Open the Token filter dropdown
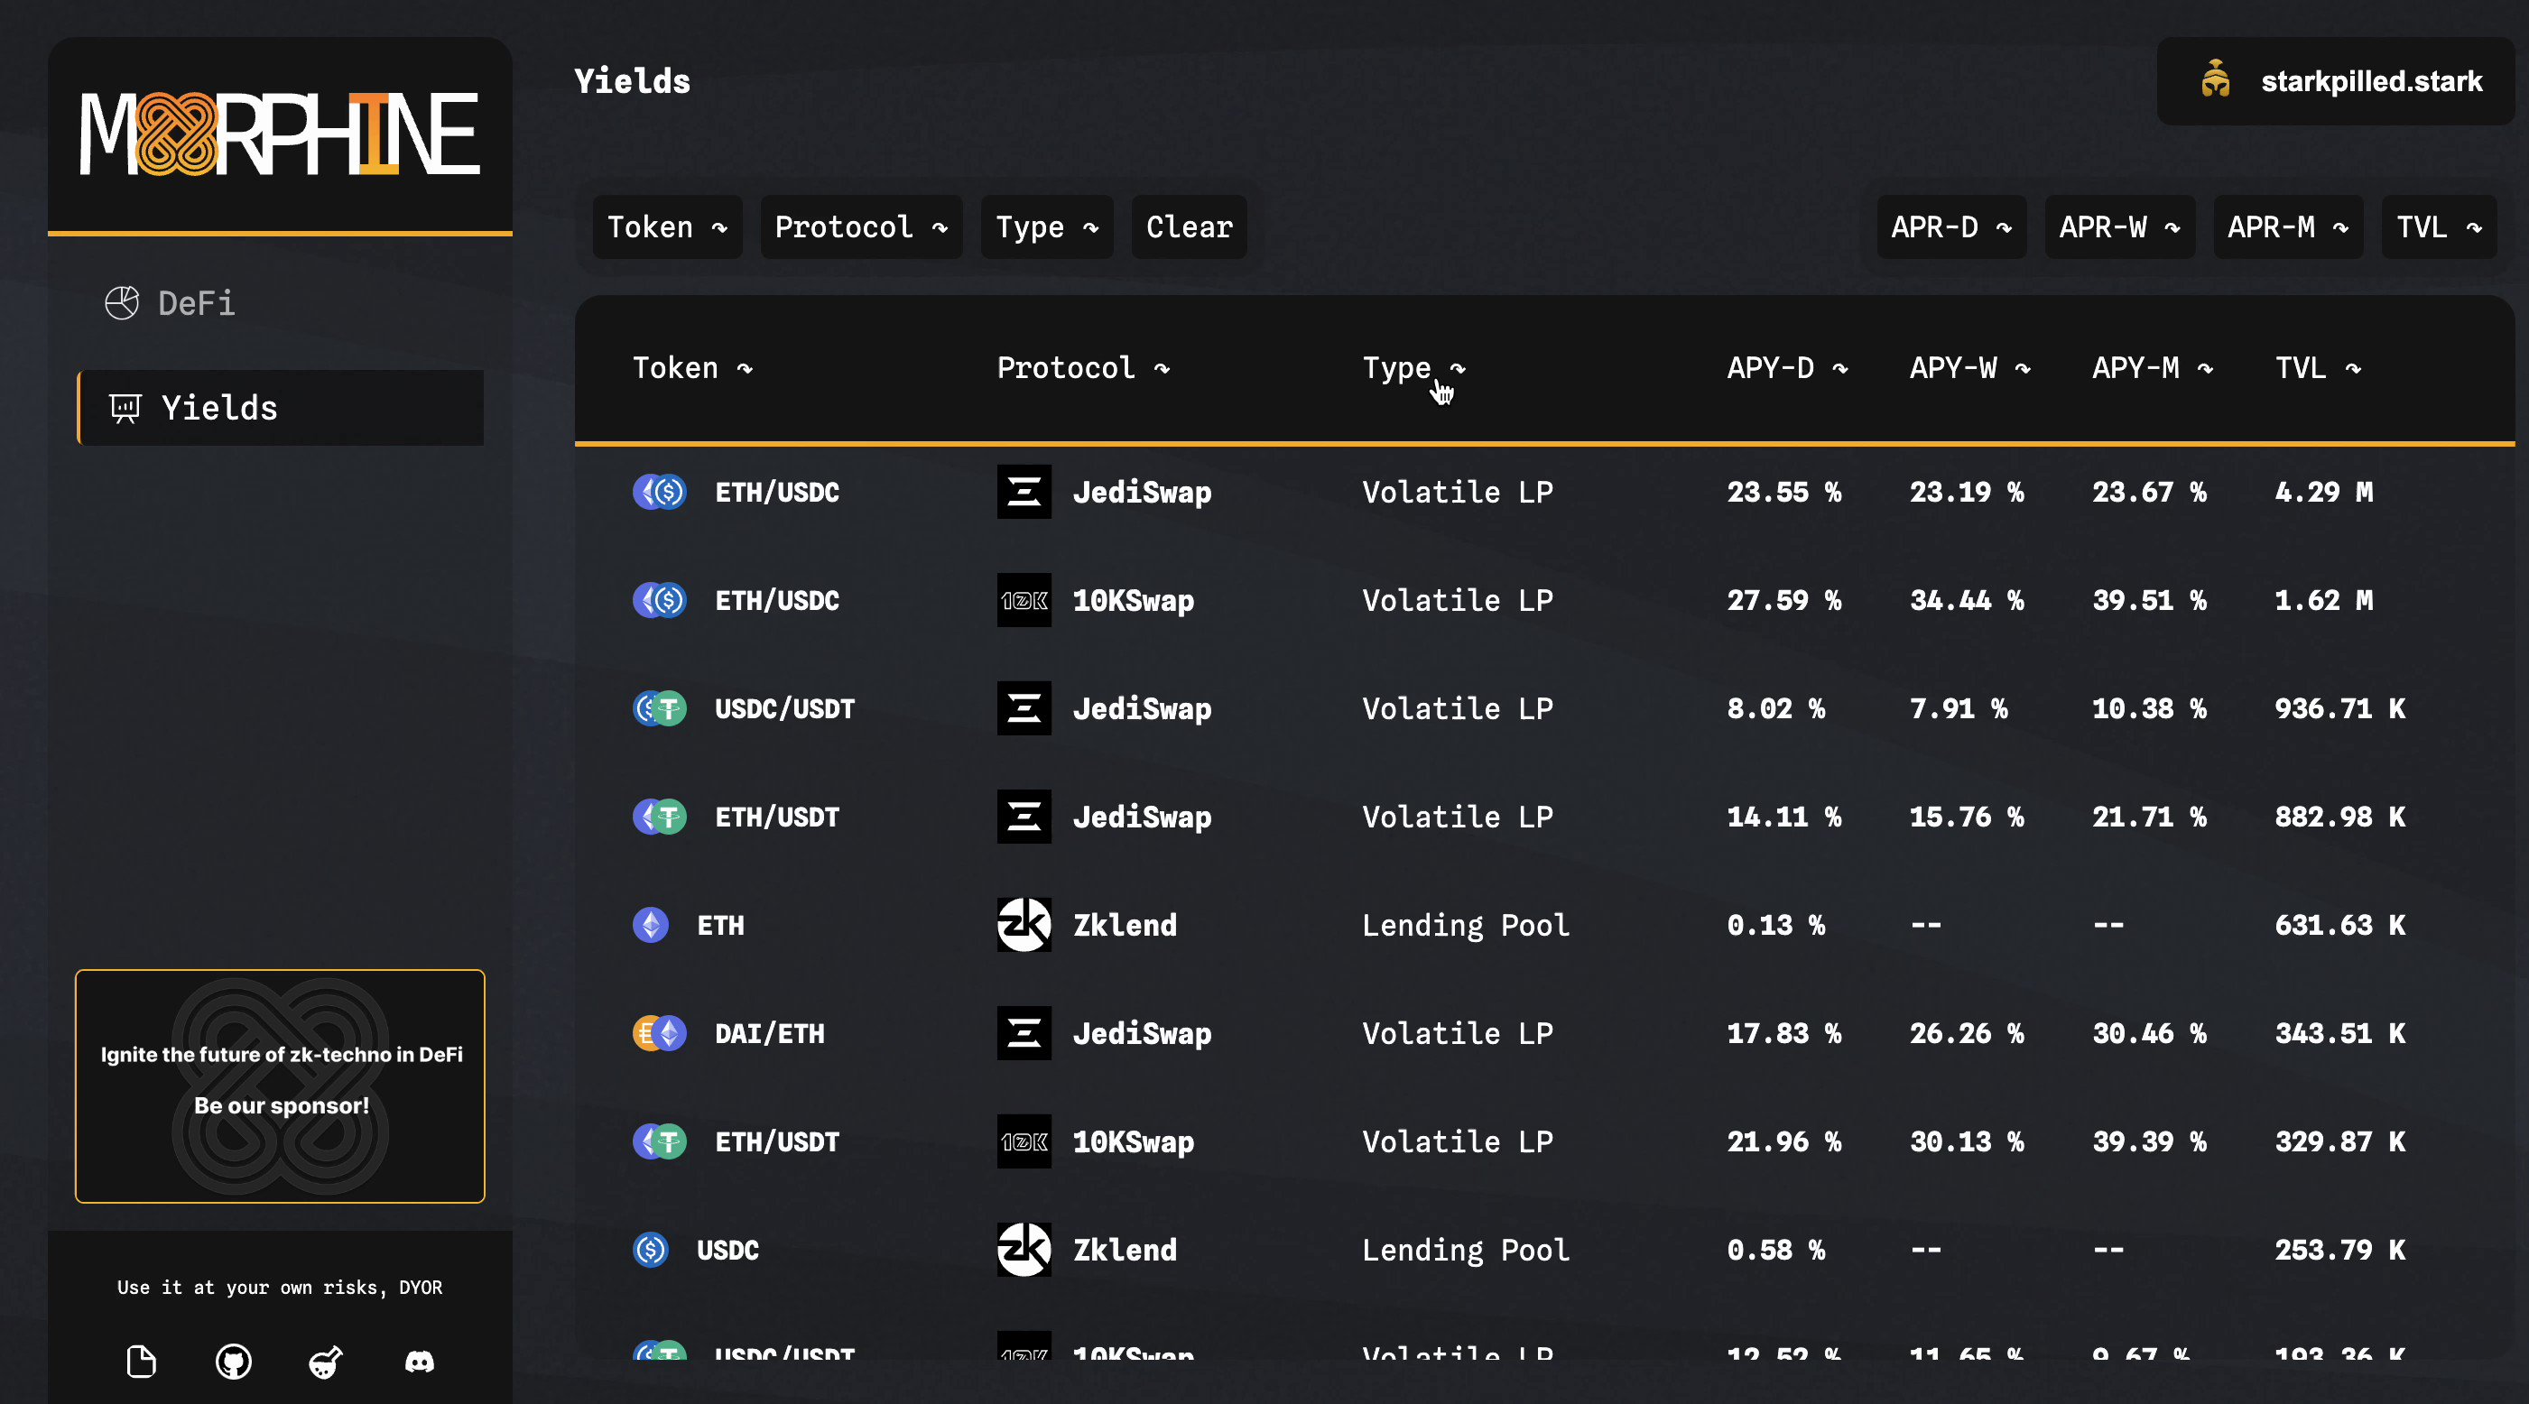Viewport: 2529px width, 1404px height. [x=667, y=227]
